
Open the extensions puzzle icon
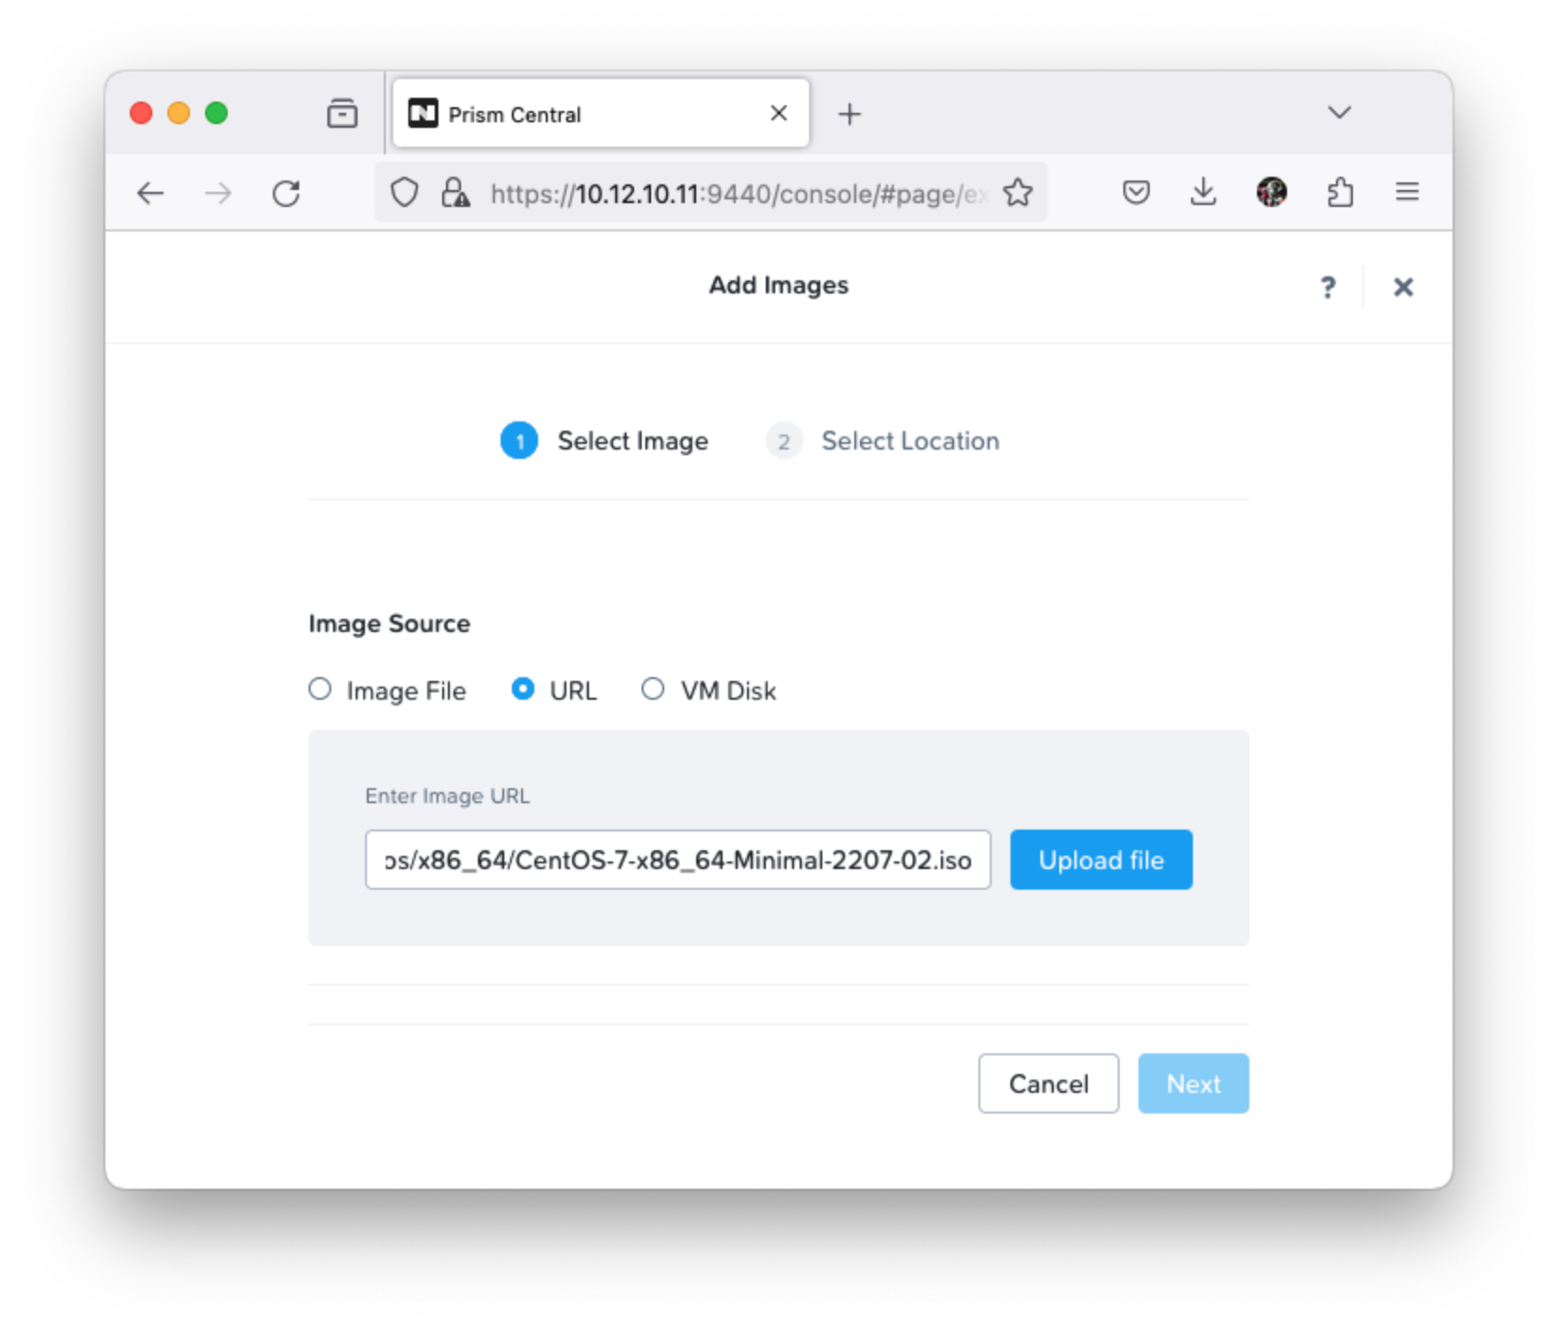tap(1340, 193)
